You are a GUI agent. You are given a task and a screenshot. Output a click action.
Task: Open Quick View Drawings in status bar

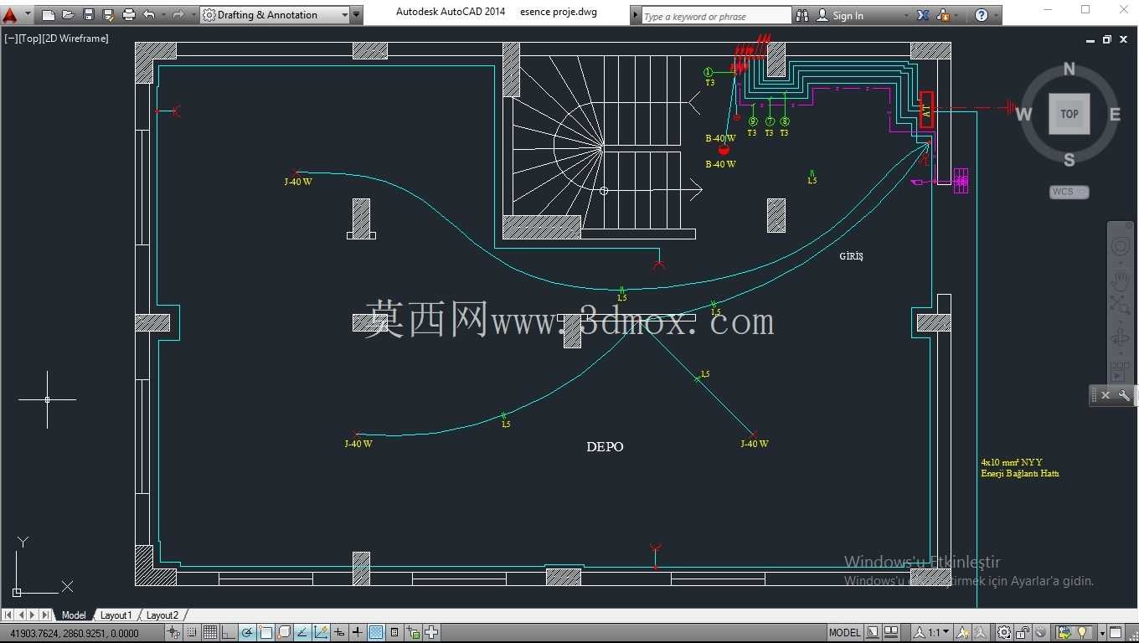click(891, 632)
